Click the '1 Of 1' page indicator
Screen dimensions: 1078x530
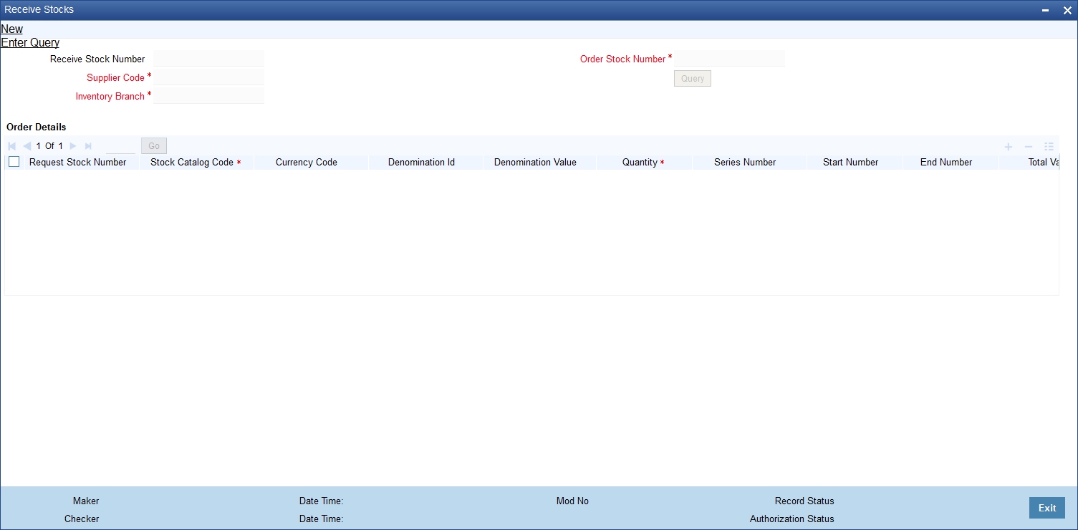(x=50, y=146)
